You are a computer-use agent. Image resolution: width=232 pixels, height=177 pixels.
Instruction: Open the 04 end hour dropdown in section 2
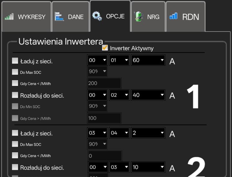tap(119, 133)
